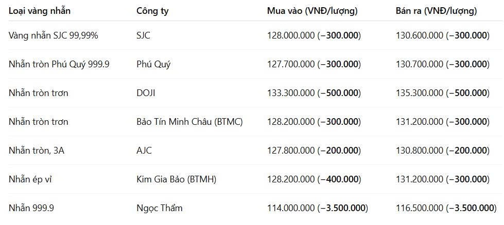Select the 'Vàng nhẫn SJC 99,99%' cell
The height and width of the screenshot is (225, 504).
pos(54,35)
